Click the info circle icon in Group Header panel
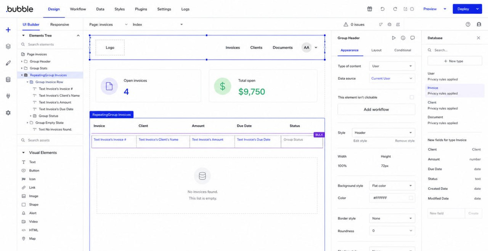This screenshot has height=251, width=488. 403,38
